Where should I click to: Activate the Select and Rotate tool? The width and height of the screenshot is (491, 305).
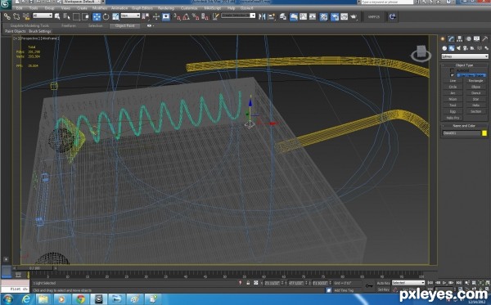[106, 16]
